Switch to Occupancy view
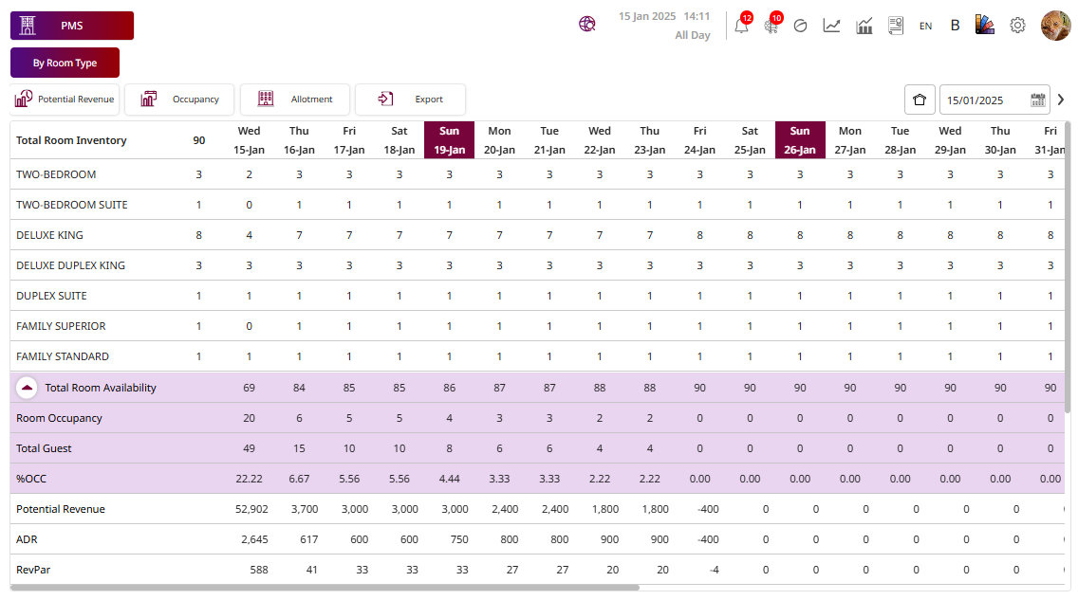The image size is (1078, 600). pyautogui.click(x=179, y=100)
